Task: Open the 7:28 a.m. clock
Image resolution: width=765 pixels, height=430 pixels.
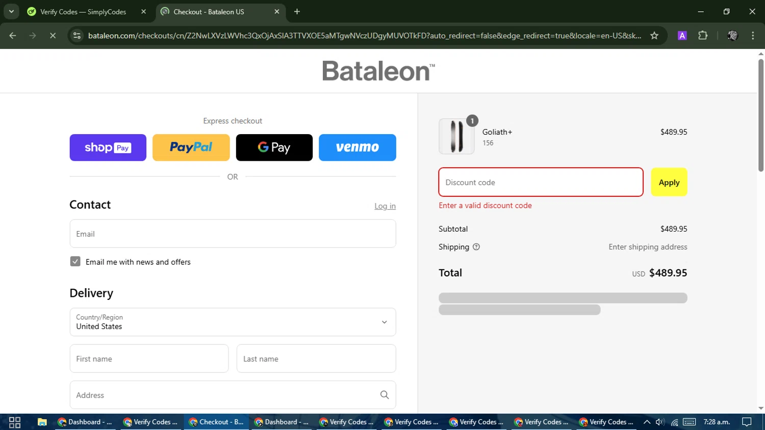Action: point(717,422)
